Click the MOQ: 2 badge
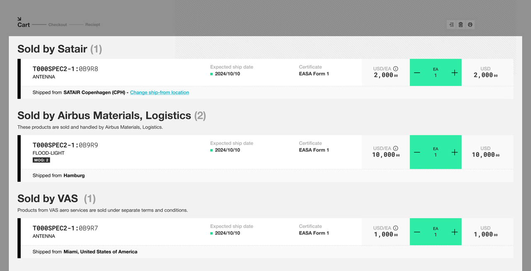This screenshot has width=531, height=271. click(41, 160)
